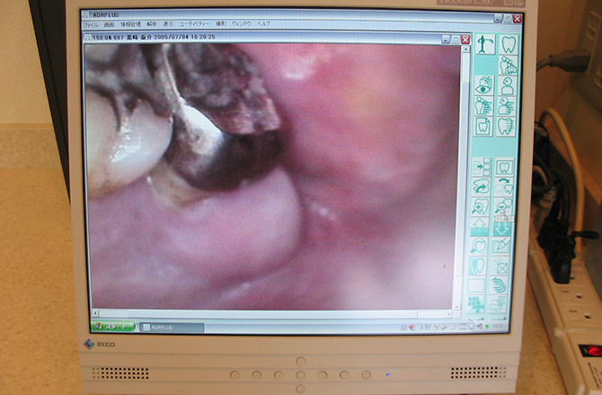
Task: Click the Windows Start button
Action: pos(111,327)
